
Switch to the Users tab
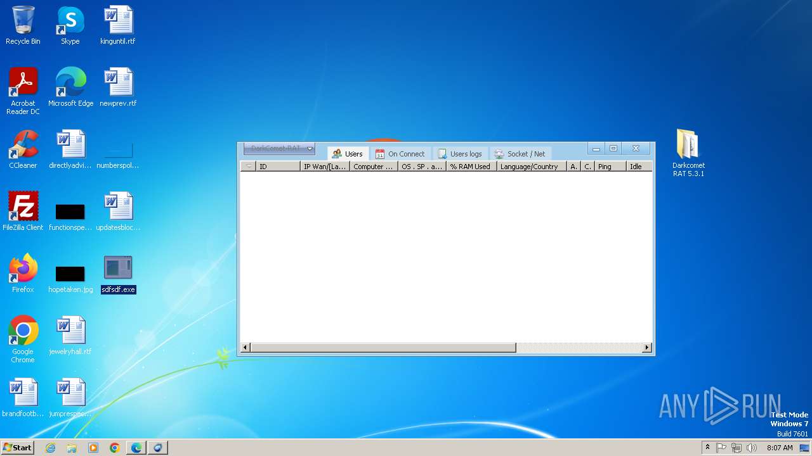[x=348, y=154]
